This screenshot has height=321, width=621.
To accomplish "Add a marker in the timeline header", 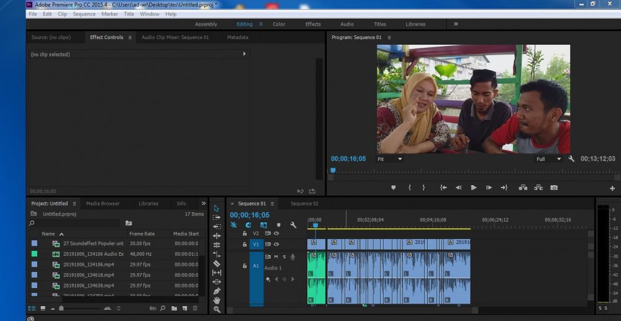I will pyautogui.click(x=278, y=225).
